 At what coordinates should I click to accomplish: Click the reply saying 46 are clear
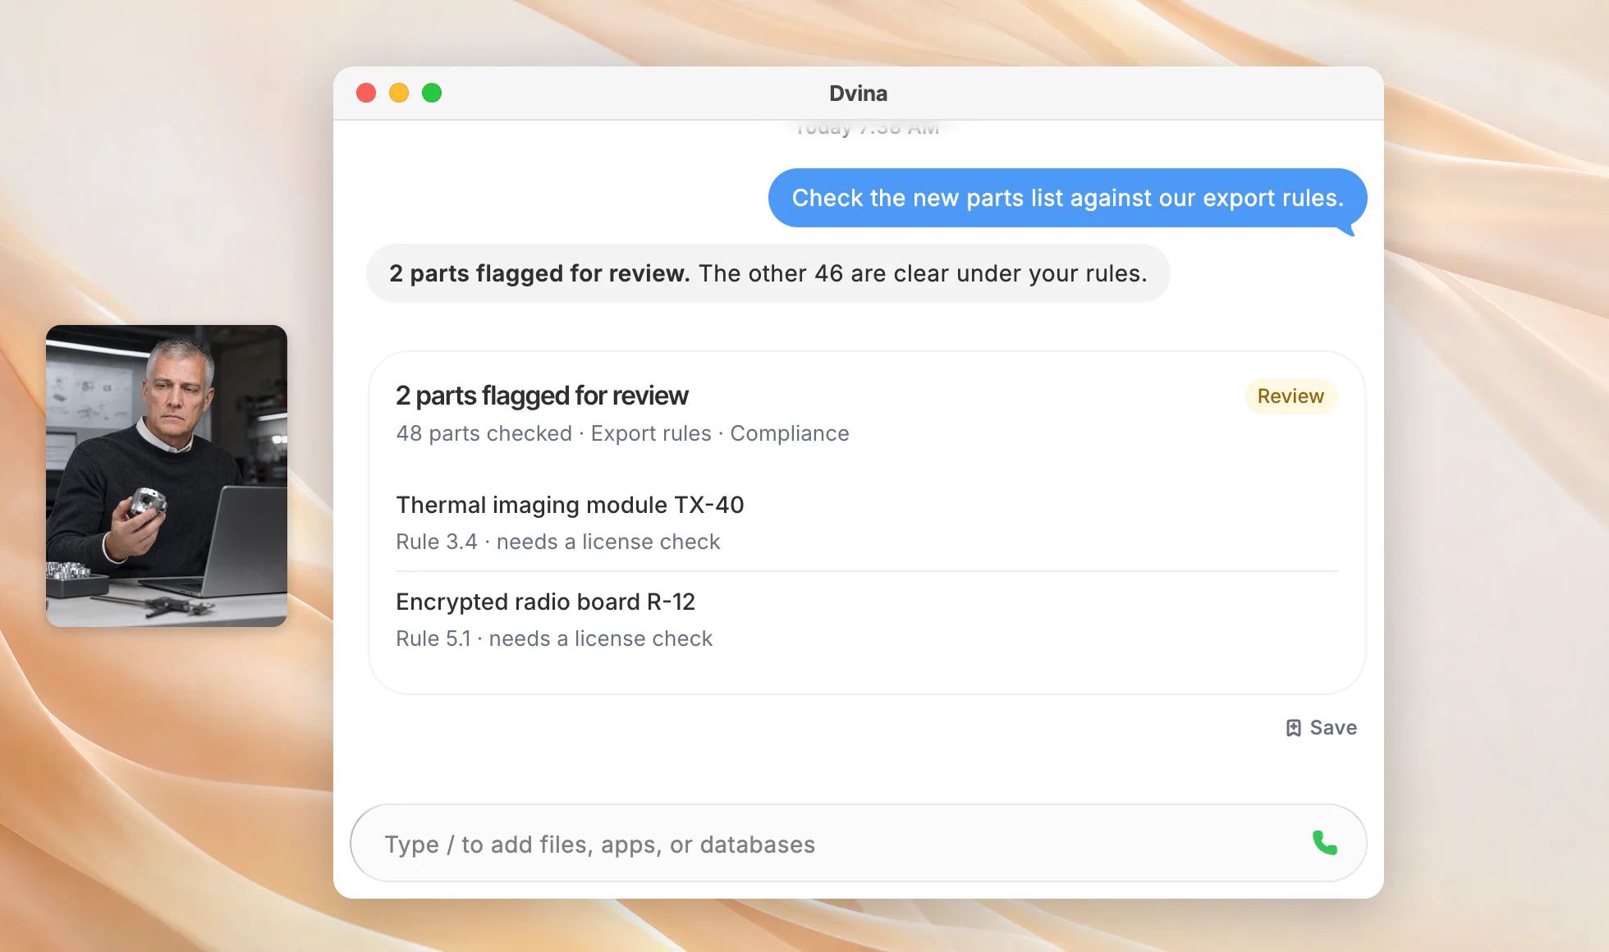[x=768, y=273]
